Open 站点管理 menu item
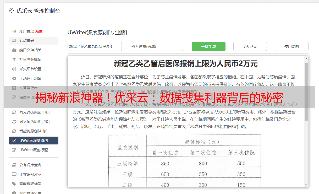The height and width of the screenshot is (194, 319). tap(34, 41)
